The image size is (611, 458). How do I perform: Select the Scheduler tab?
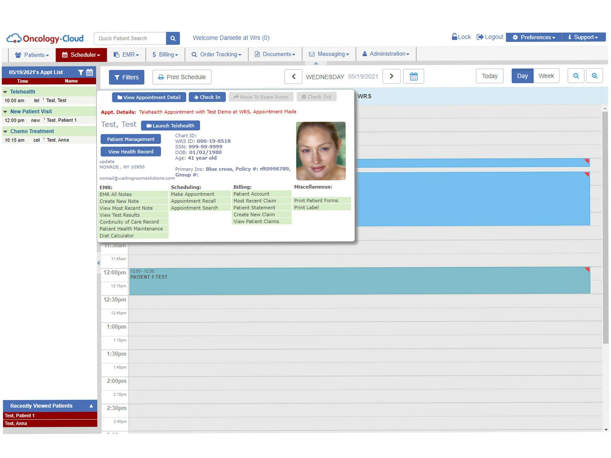tap(81, 55)
